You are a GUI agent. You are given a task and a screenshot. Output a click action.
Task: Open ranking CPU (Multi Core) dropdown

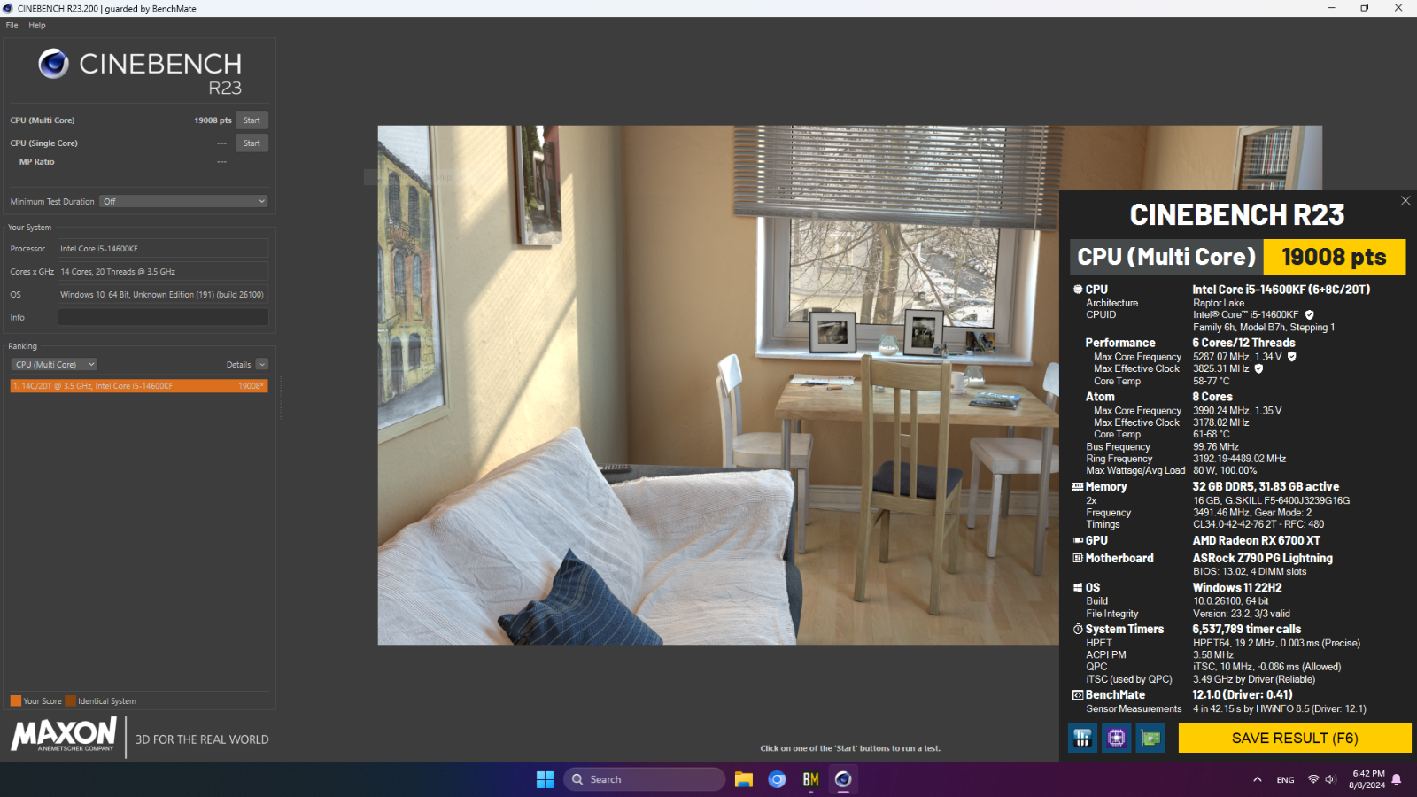[54, 365]
